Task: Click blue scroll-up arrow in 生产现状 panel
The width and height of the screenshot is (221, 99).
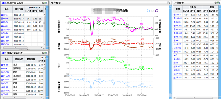Action: [170, 7]
